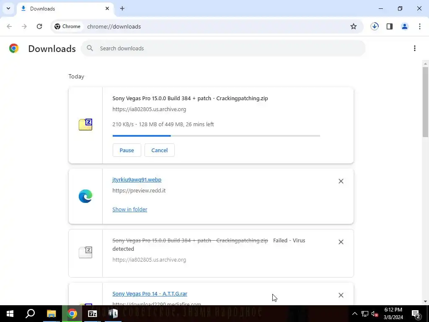Image resolution: width=429 pixels, height=322 pixels.
Task: Click the zip file icon of the downloading file
Action: pos(85,125)
